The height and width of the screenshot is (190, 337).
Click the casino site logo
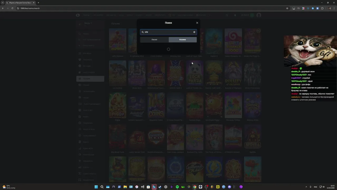pyautogui.click(x=78, y=15)
